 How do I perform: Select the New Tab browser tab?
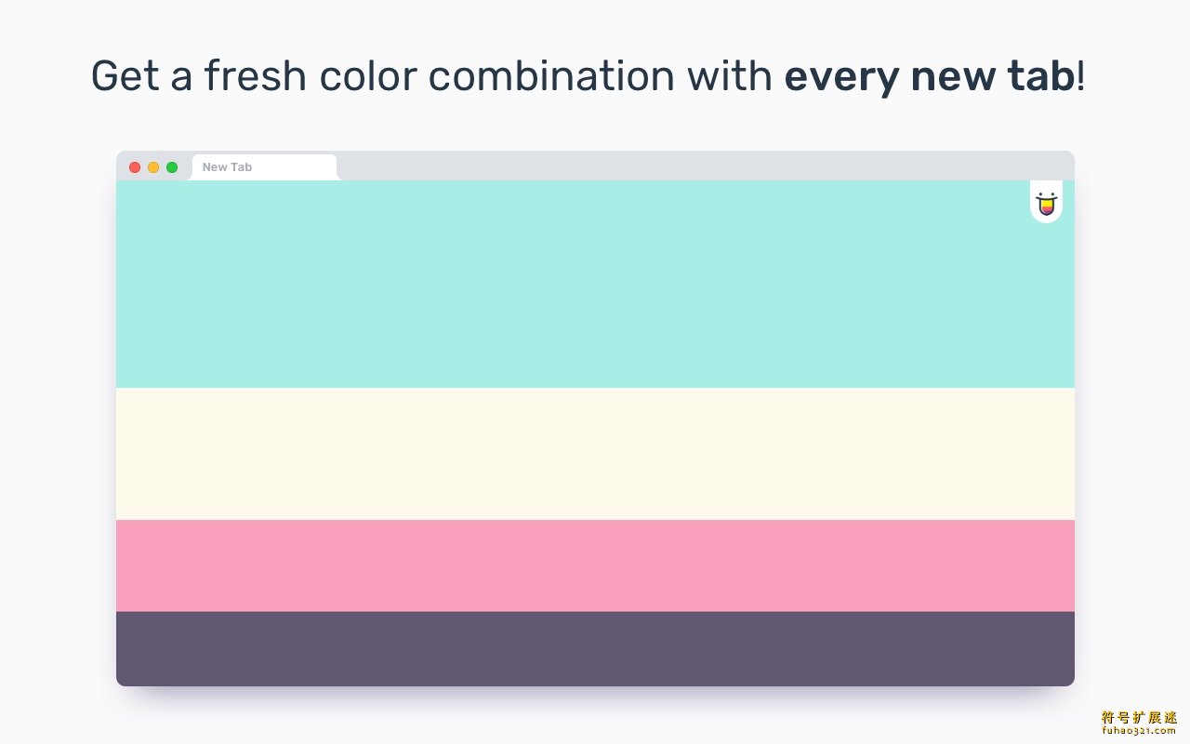click(264, 167)
